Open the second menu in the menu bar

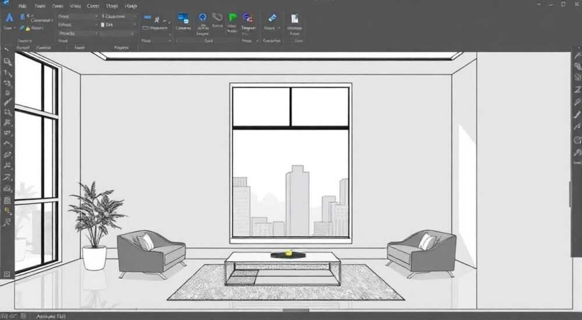40,6
